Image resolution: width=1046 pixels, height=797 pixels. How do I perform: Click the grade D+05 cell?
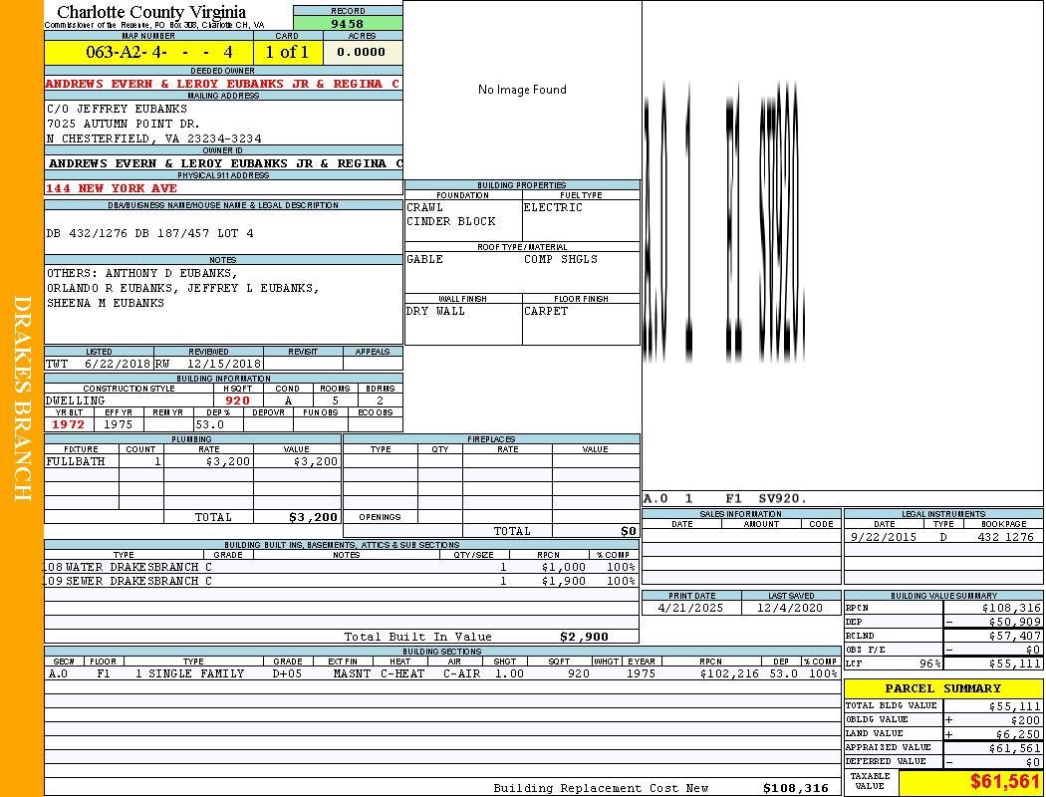pyautogui.click(x=287, y=673)
